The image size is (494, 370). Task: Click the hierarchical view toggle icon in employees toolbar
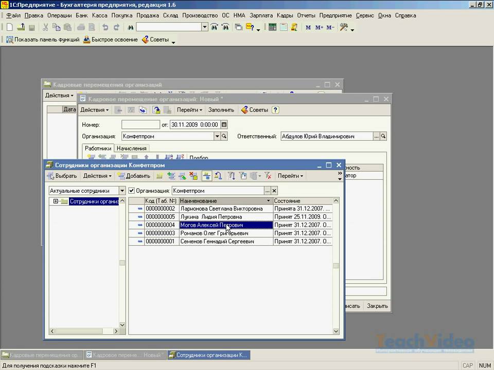tap(207, 176)
